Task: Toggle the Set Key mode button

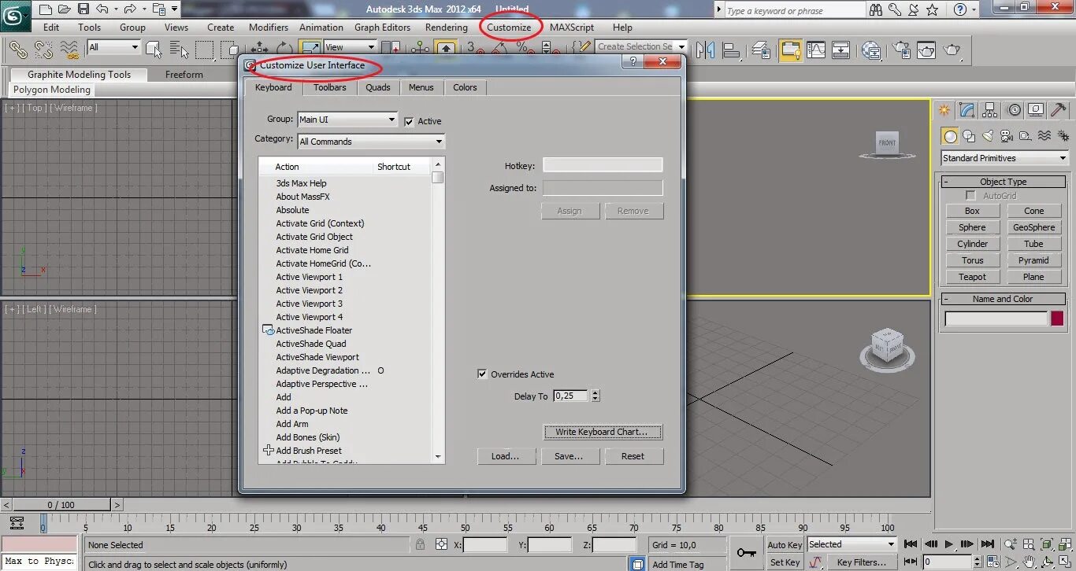Action: pos(785,562)
